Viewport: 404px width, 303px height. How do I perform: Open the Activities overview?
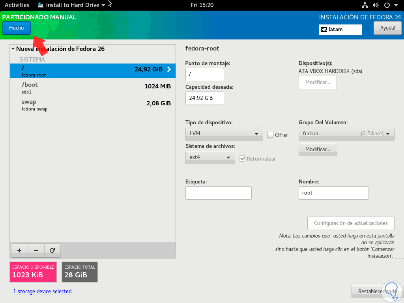(17, 5)
